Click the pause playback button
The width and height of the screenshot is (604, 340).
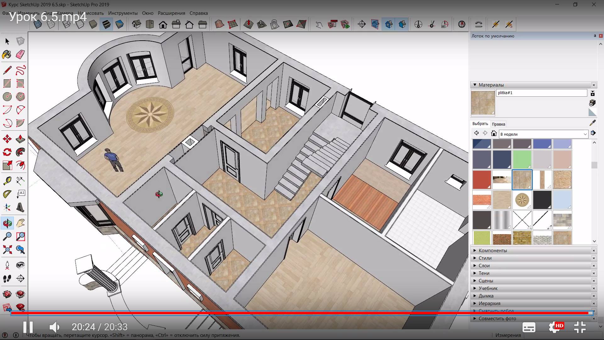pos(28,327)
